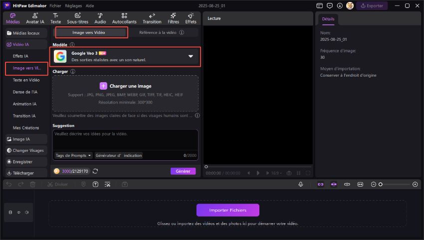The image size is (424, 240).
Task: Select Transition IA in the sidebar
Action: point(24,116)
